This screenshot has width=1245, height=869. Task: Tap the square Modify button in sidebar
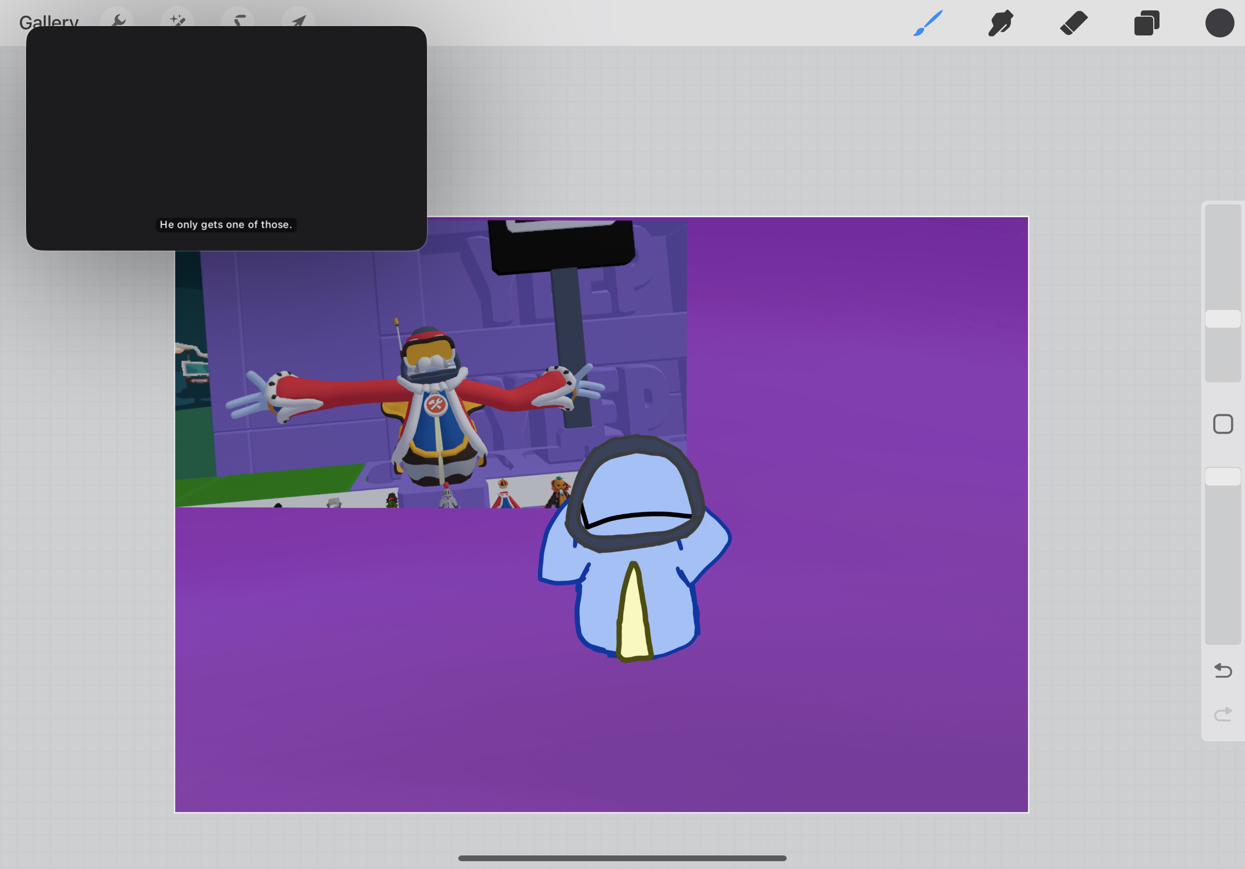tap(1223, 424)
